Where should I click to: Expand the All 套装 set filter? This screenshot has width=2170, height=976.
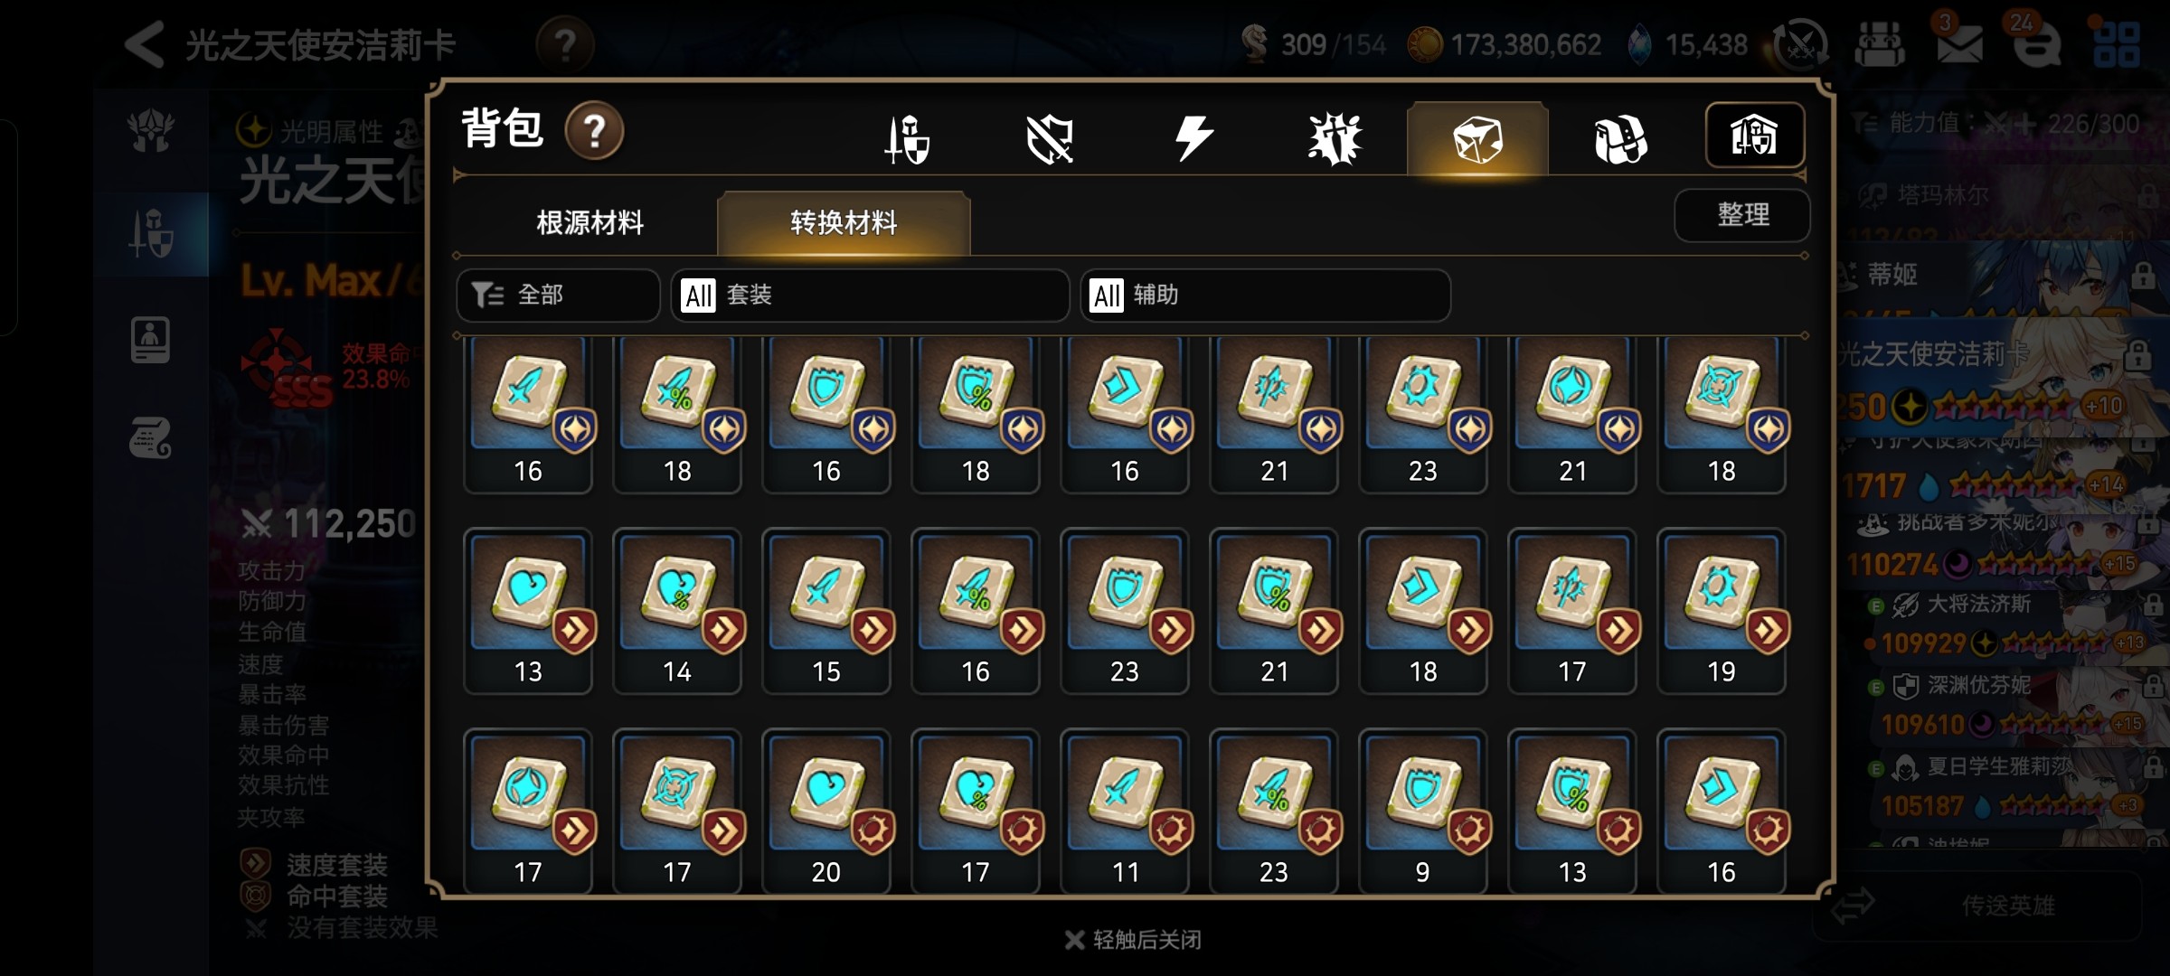click(x=870, y=295)
